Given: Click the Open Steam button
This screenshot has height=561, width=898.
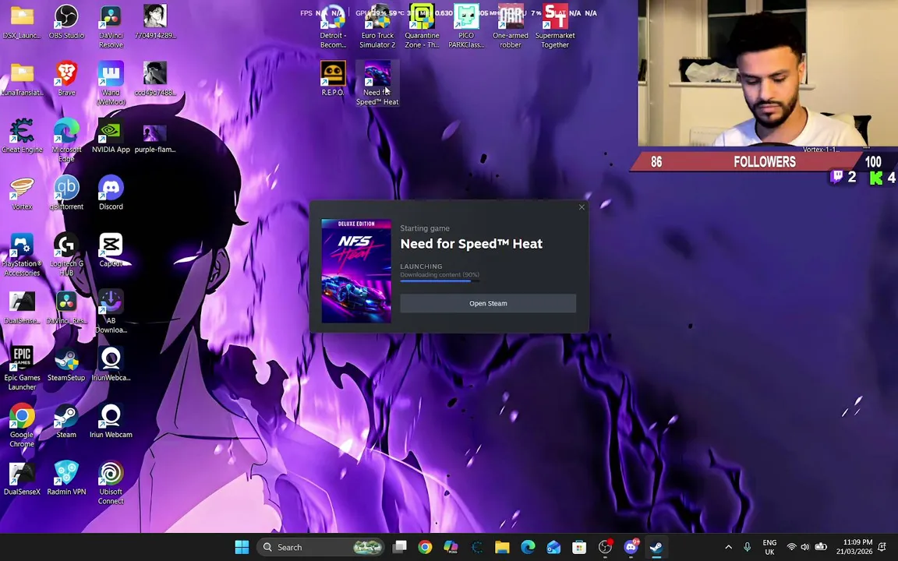Looking at the screenshot, I should pos(488,303).
